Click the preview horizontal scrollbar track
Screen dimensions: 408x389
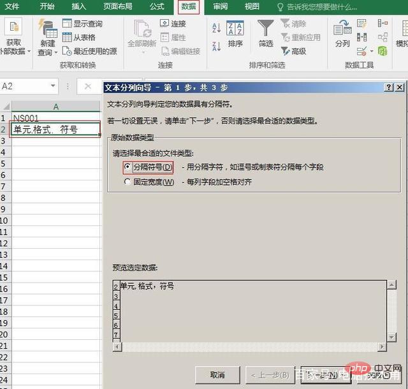(249, 347)
